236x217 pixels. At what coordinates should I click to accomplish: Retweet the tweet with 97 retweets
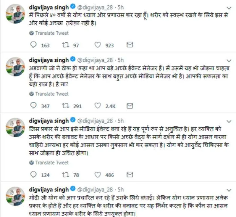pos(65,45)
